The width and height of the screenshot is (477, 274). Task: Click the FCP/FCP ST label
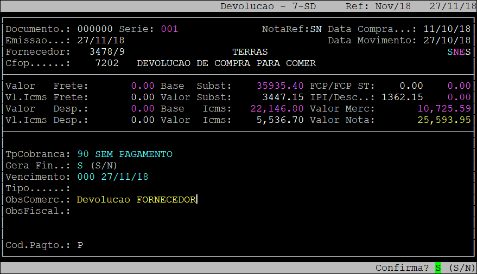point(342,86)
